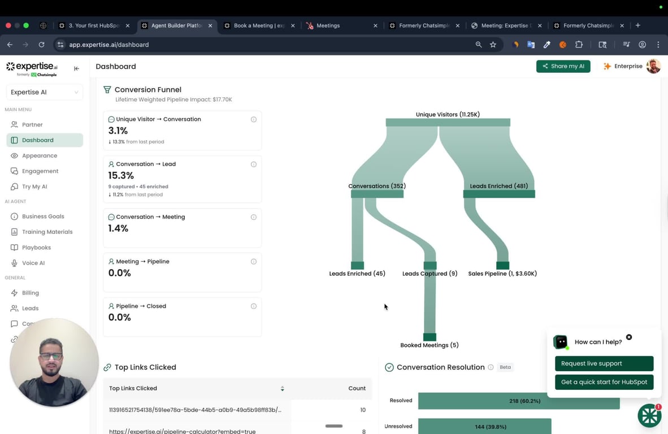Click Get a quick start for HubSpot
The height and width of the screenshot is (434, 668).
604,382
